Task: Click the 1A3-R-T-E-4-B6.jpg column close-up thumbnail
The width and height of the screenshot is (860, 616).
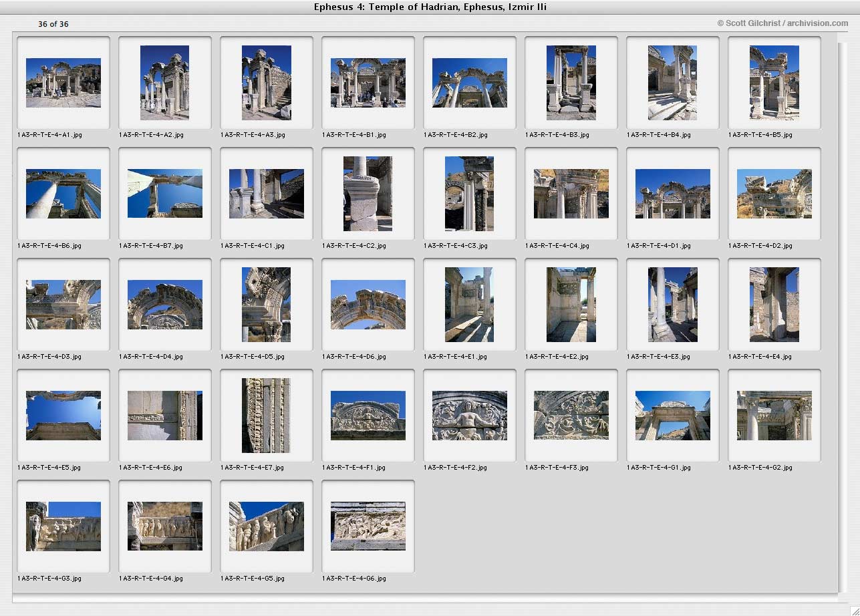Action: (63, 194)
